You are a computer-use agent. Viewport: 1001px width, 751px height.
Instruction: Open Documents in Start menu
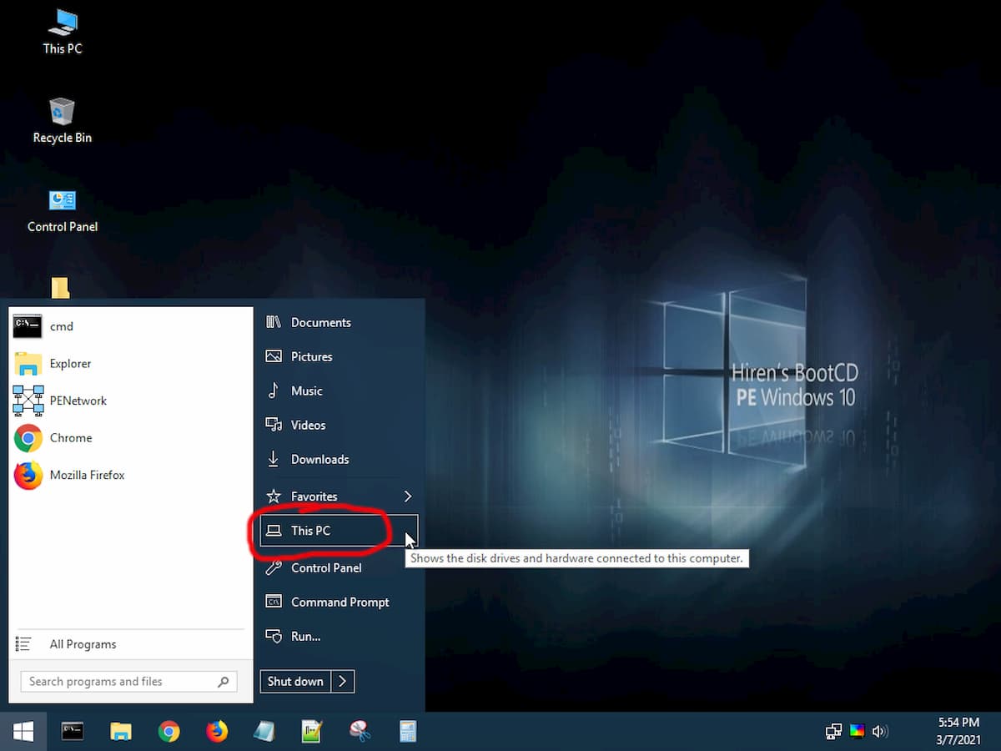click(339, 322)
